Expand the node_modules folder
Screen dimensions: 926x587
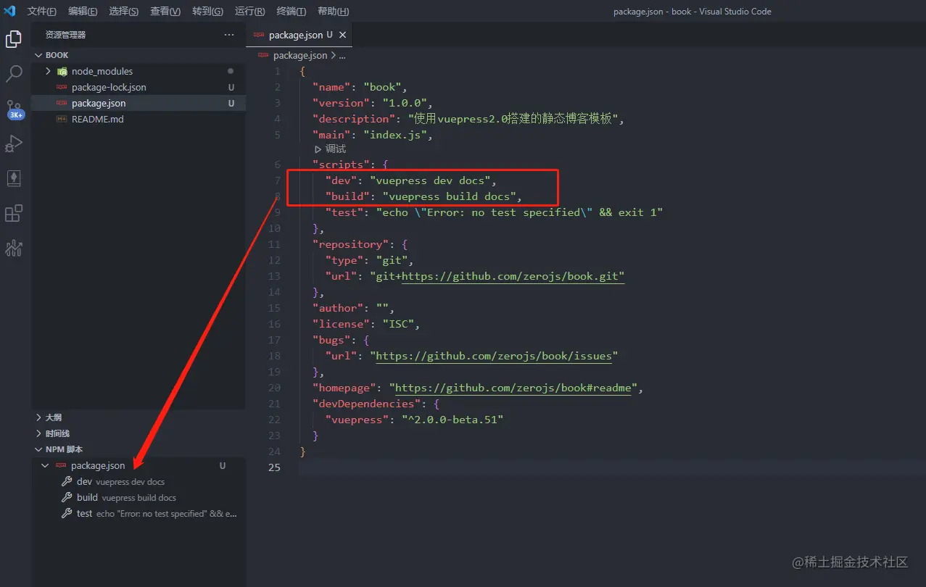click(x=48, y=71)
